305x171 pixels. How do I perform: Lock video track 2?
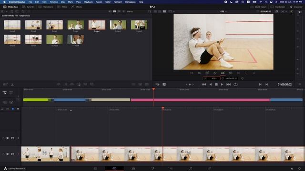pyautogui.click(x=3, y=138)
